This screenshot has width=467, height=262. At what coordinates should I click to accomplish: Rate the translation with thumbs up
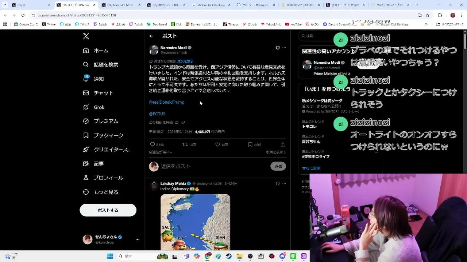pyautogui.click(x=177, y=122)
